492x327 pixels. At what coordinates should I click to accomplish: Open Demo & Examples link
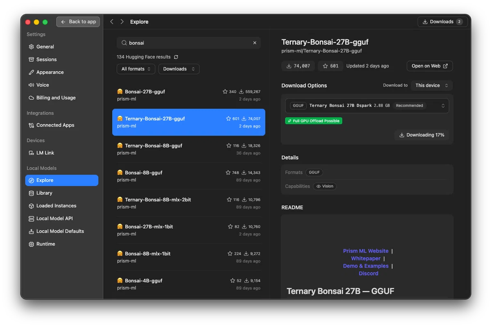(x=366, y=266)
